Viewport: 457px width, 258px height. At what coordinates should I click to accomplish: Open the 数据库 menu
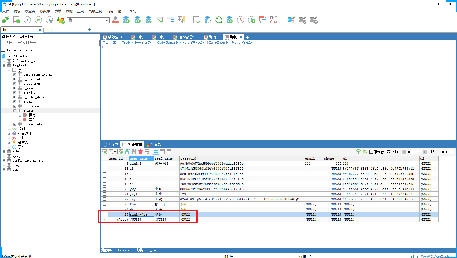click(45, 11)
